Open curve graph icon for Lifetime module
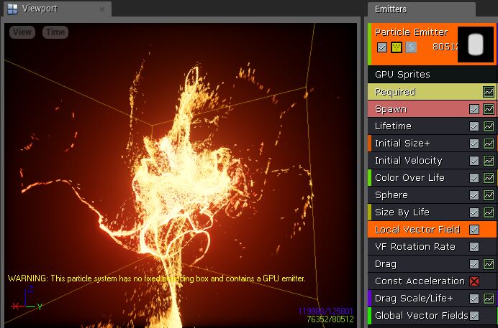The width and height of the screenshot is (498, 328). click(489, 126)
